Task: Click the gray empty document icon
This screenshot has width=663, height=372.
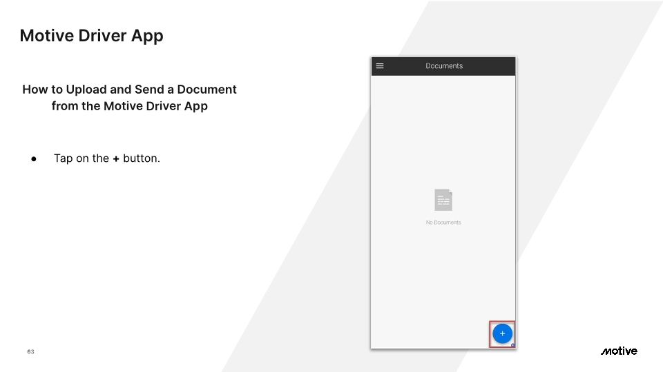Action: pos(443,200)
